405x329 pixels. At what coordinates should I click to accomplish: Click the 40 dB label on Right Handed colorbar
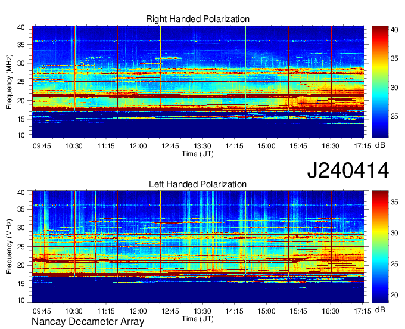point(394,30)
